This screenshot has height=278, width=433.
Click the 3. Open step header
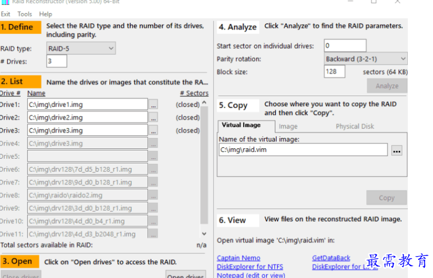19,261
